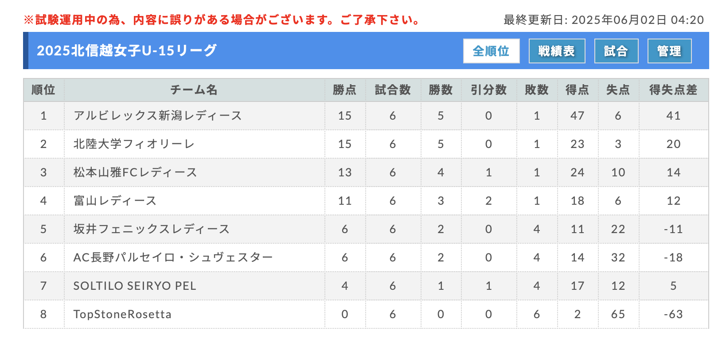This screenshot has height=343, width=726.
Task: Click the 順位 column header
Action: pyautogui.click(x=43, y=90)
